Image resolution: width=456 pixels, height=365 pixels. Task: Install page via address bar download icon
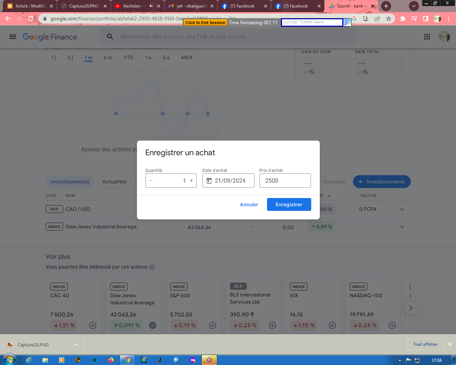(x=366, y=19)
